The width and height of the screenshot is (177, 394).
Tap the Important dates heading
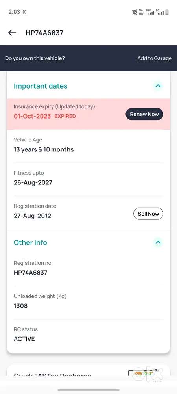point(41,86)
